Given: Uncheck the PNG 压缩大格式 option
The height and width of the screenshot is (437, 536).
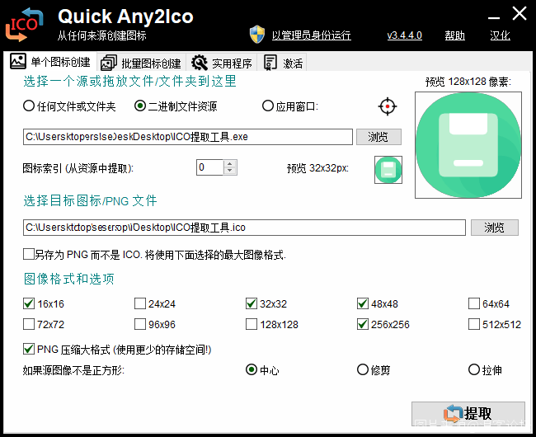Looking at the screenshot, I should click(x=30, y=350).
